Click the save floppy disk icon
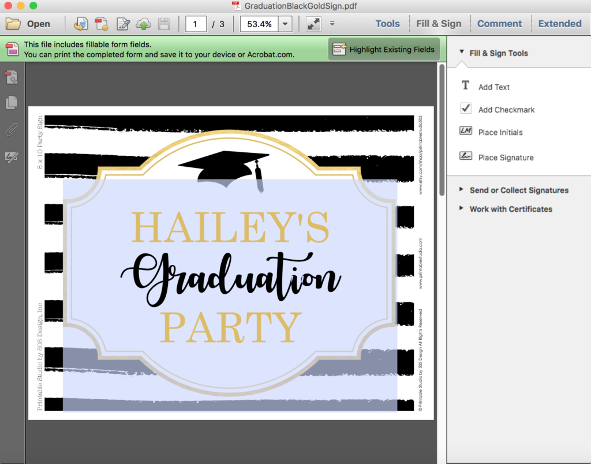Viewport: 591px width, 464px height. tap(164, 24)
